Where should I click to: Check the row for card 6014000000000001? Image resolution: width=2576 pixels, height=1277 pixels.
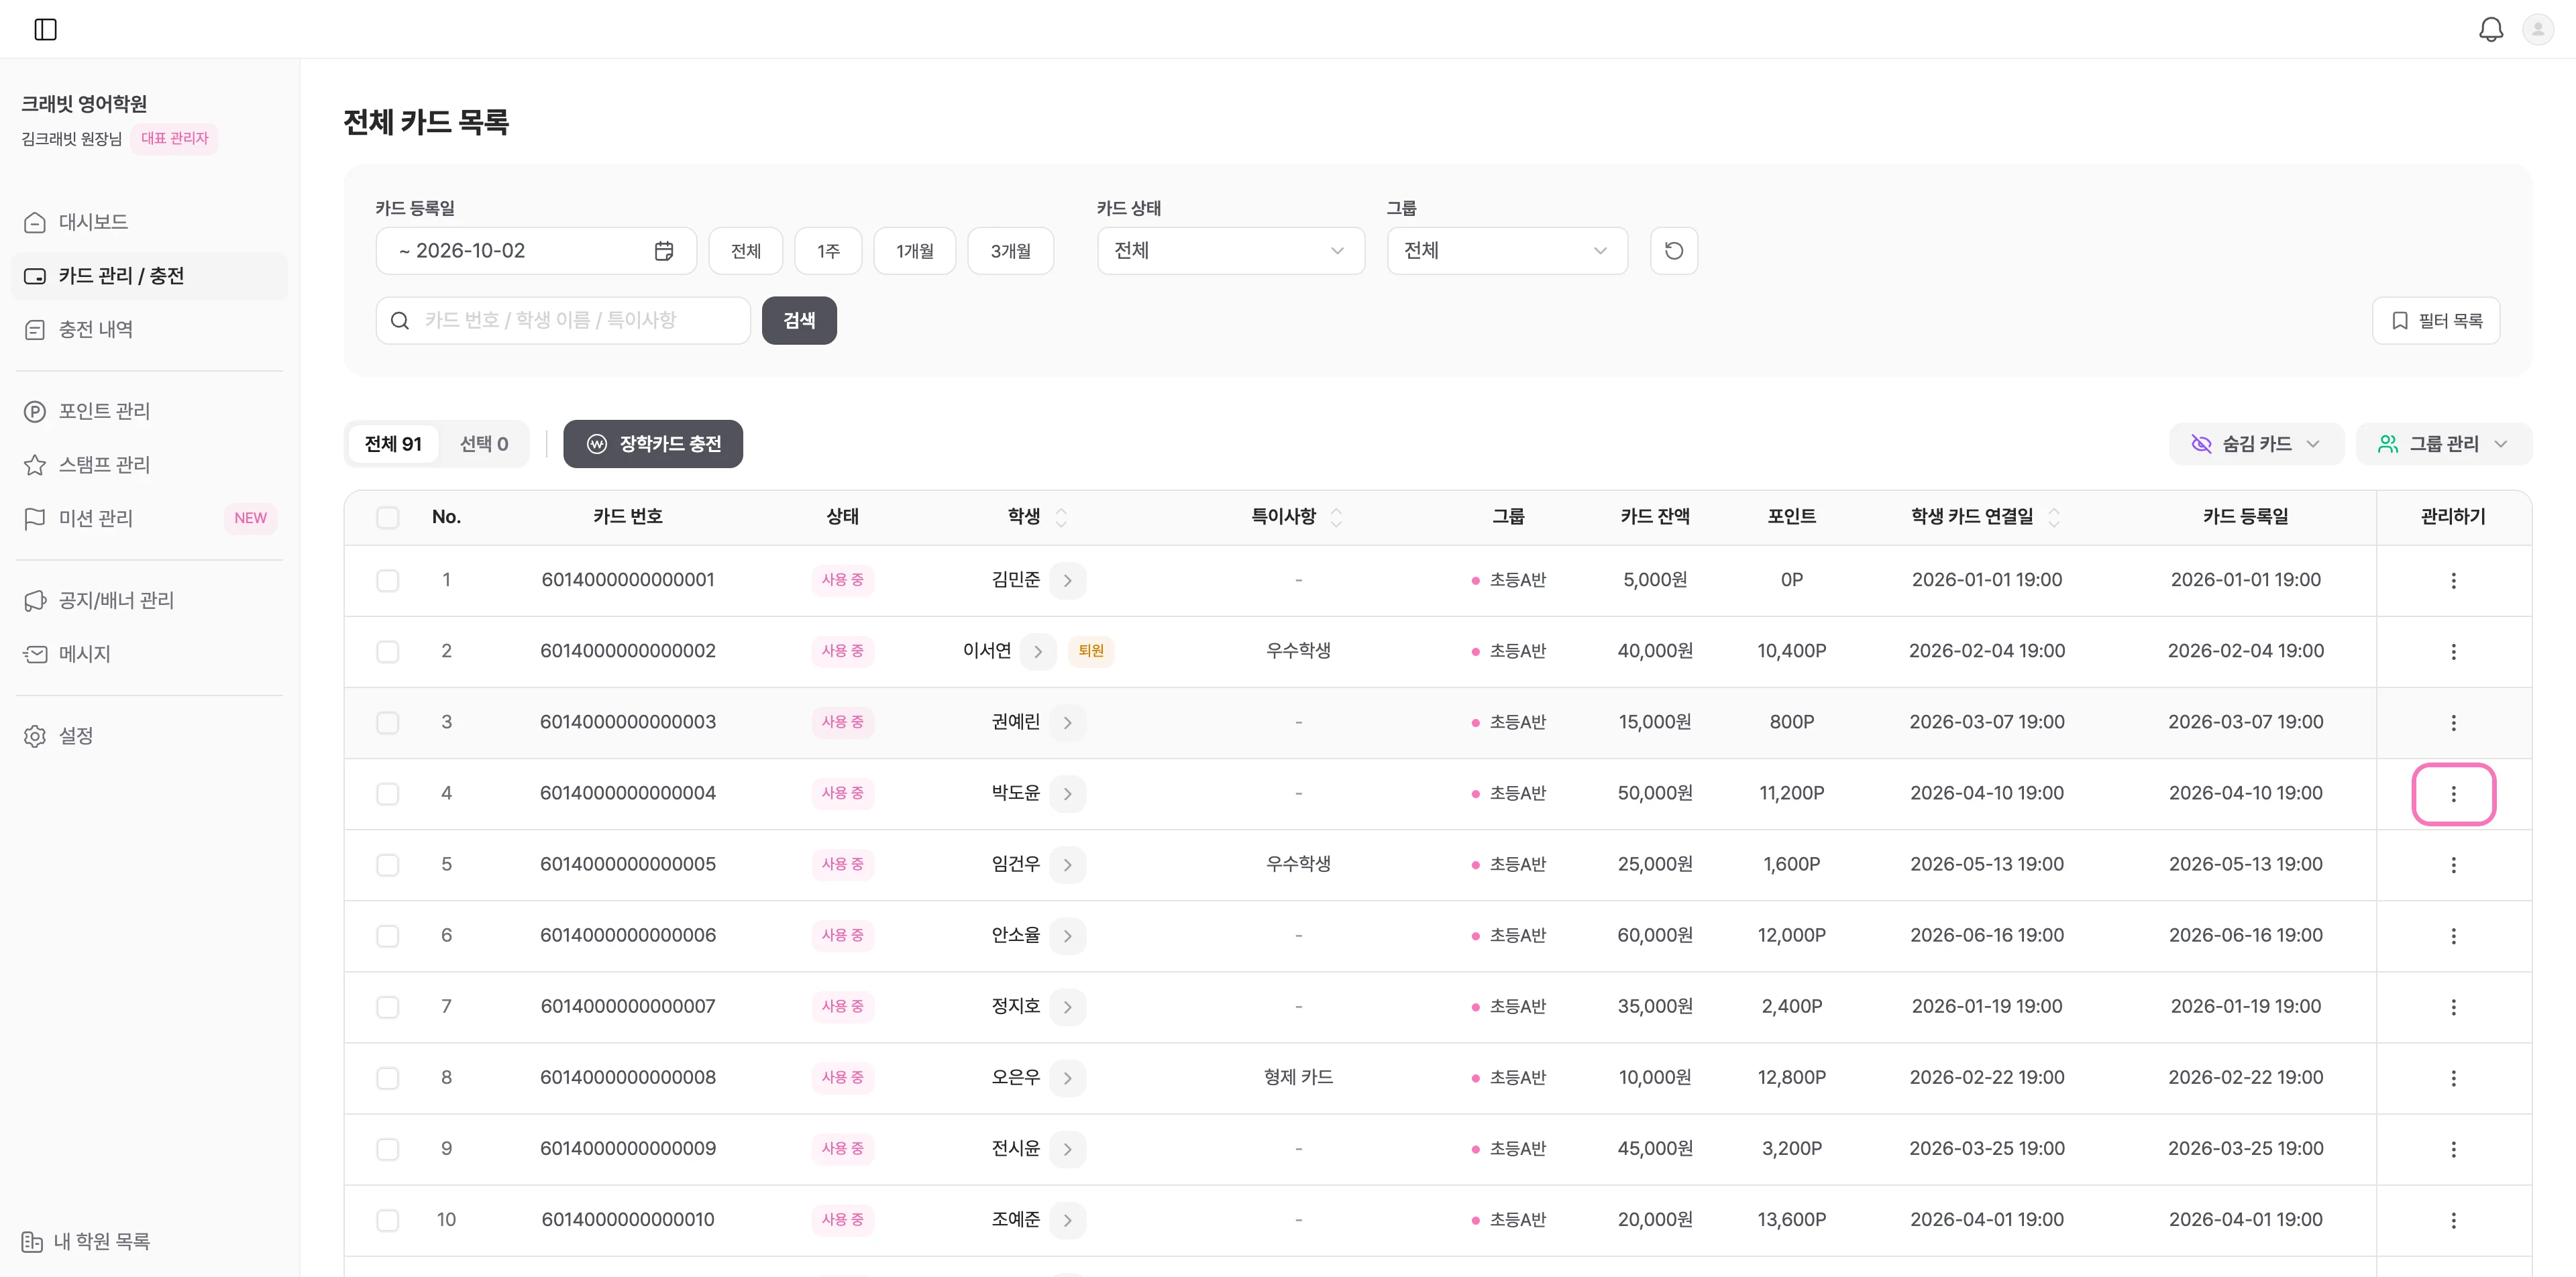point(388,581)
